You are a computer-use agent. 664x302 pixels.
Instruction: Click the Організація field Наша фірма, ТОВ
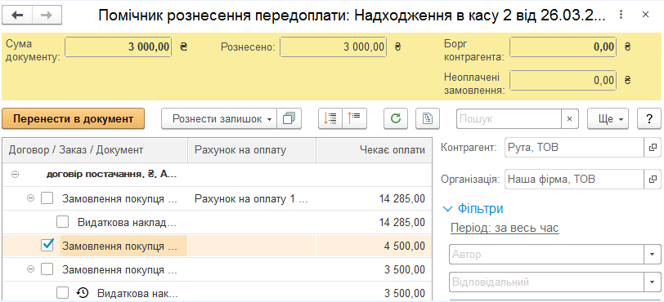coord(574,179)
